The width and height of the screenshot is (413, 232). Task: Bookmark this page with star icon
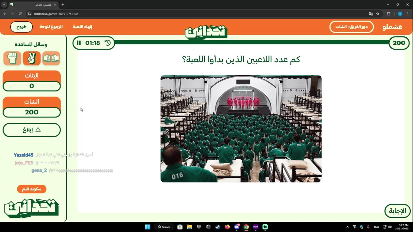coord(378,14)
